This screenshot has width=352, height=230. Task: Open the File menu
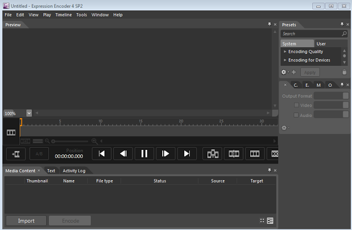[8, 15]
